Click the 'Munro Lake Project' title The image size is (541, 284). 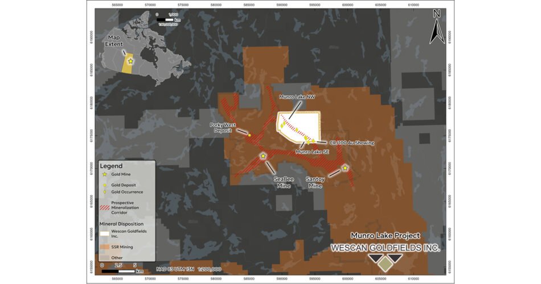coord(386,236)
